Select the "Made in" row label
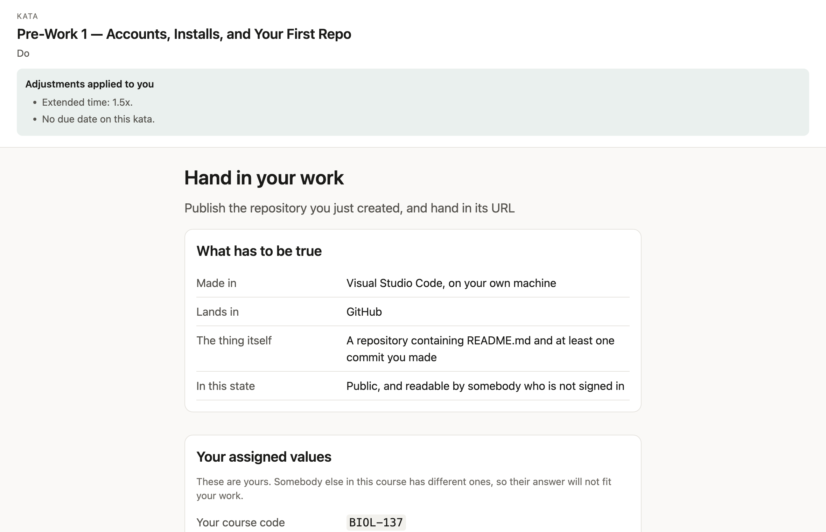The width and height of the screenshot is (826, 532). tap(216, 283)
